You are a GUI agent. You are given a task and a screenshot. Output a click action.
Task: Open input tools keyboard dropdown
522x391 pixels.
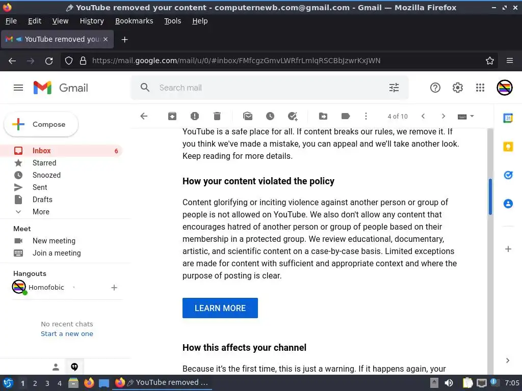point(465,117)
